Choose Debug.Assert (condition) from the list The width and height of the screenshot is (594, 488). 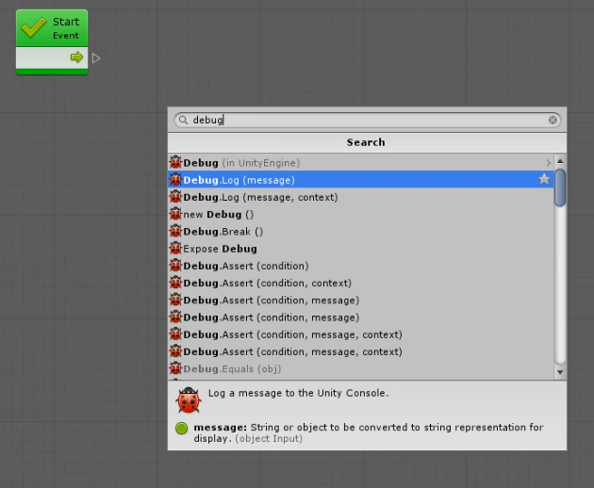click(x=245, y=266)
